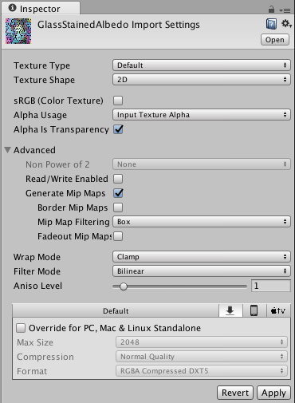
Task: Open the Compression quality dropdown
Action: [202, 357]
